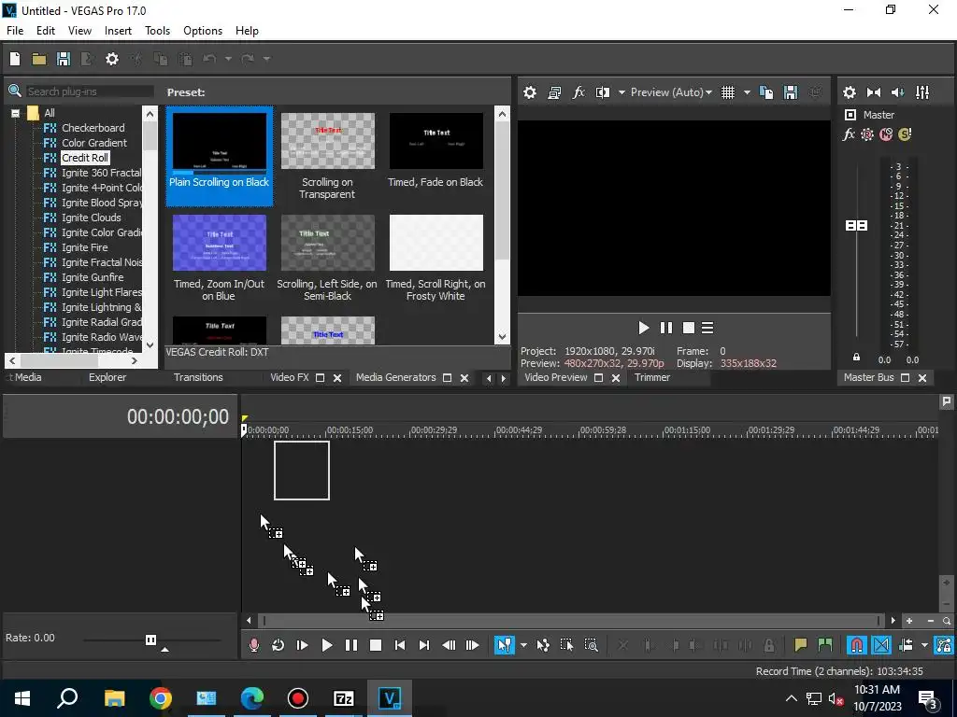
Task: Stop playback in timeline transport bar
Action: pos(376,645)
